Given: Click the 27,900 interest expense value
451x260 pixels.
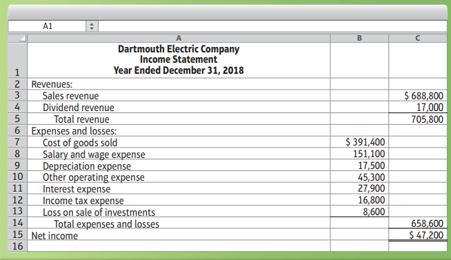Looking at the screenshot, I should click(x=371, y=188).
